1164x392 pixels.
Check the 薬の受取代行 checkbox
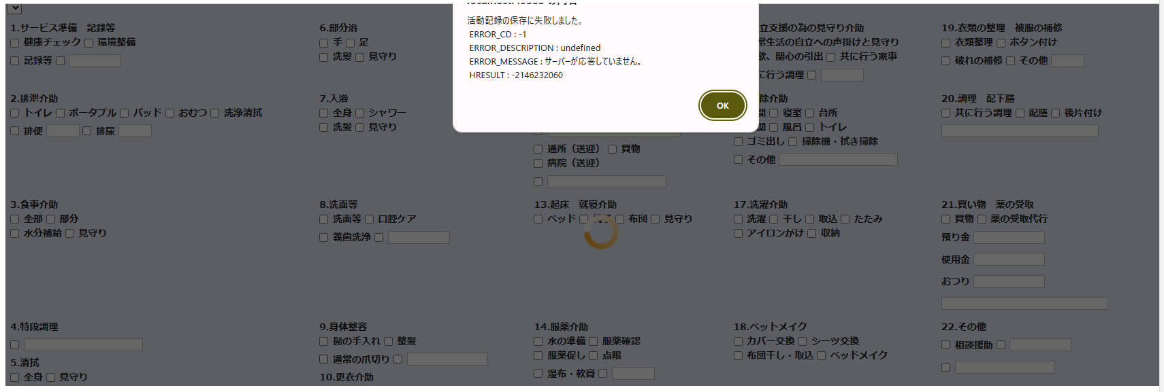[x=982, y=219]
